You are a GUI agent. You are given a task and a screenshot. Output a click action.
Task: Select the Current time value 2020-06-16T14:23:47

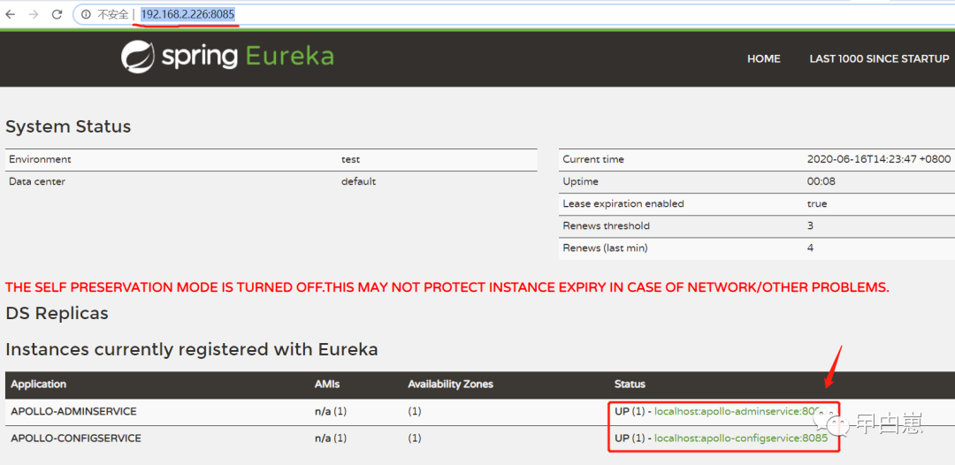(x=878, y=159)
